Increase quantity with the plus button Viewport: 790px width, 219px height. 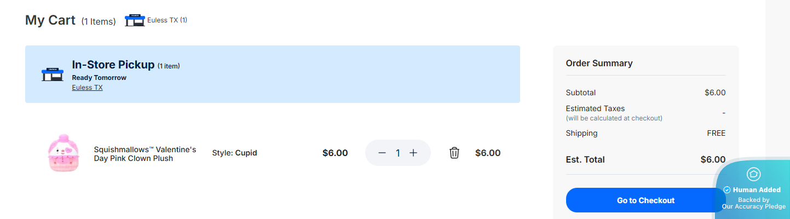pos(413,153)
